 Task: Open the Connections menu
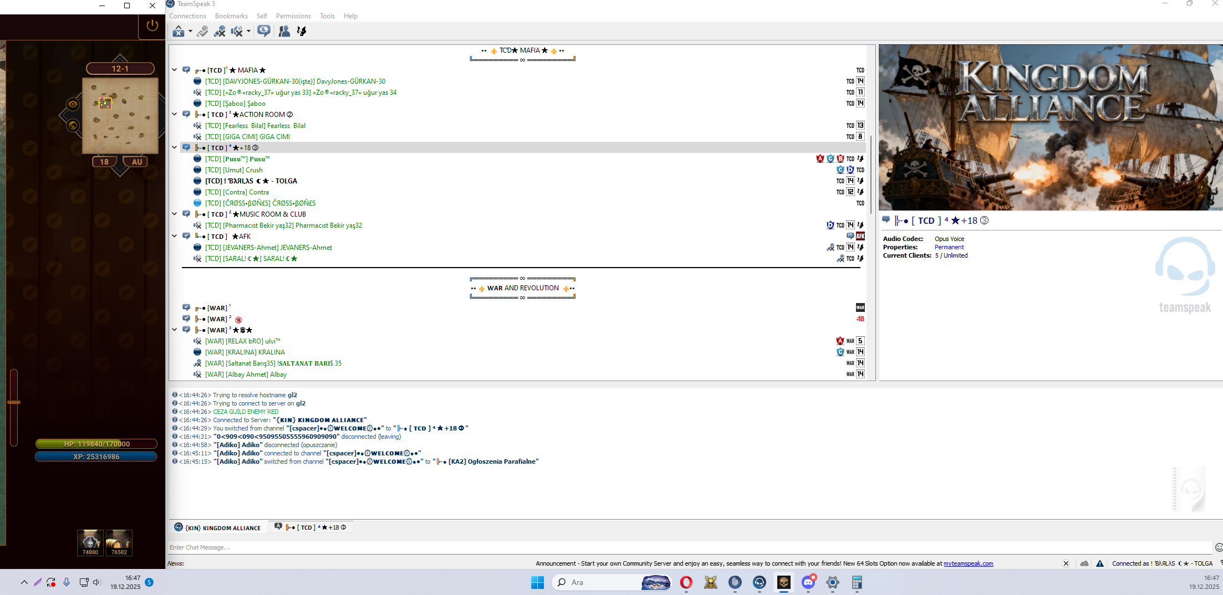(x=187, y=16)
